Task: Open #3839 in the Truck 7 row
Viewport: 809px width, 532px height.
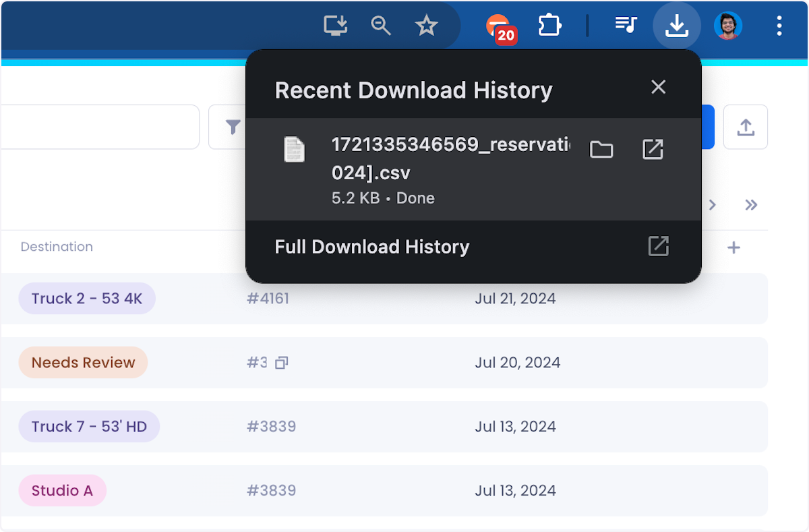Action: [271, 427]
